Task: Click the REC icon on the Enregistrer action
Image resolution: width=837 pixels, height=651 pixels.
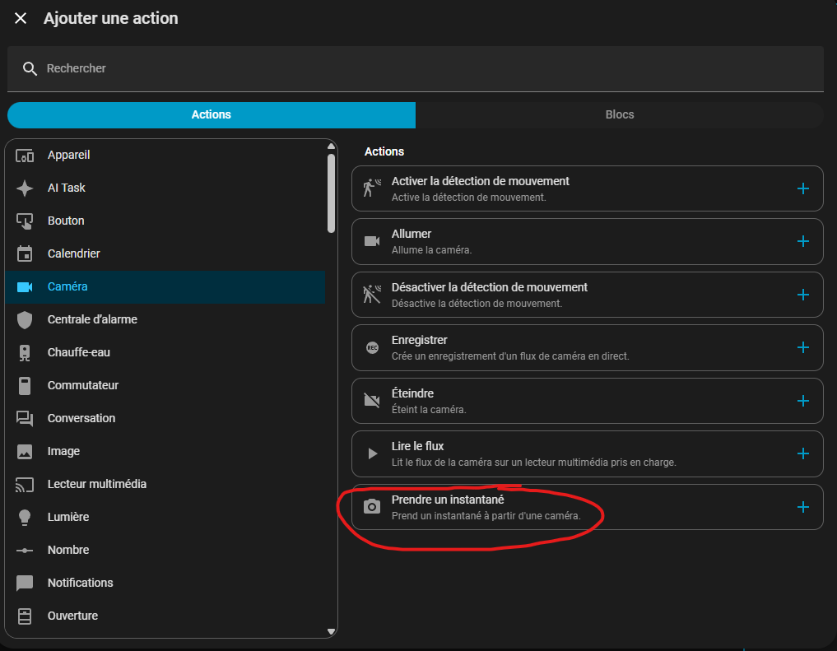Action: 373,347
